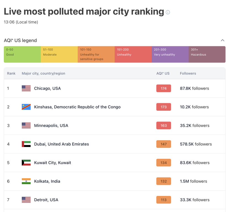Click Dubai's 147 AQI badge
Image resolution: width=232 pixels, height=212 pixels.
[x=164, y=144]
